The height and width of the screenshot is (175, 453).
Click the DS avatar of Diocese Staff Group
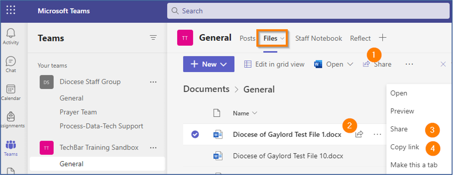[46, 82]
